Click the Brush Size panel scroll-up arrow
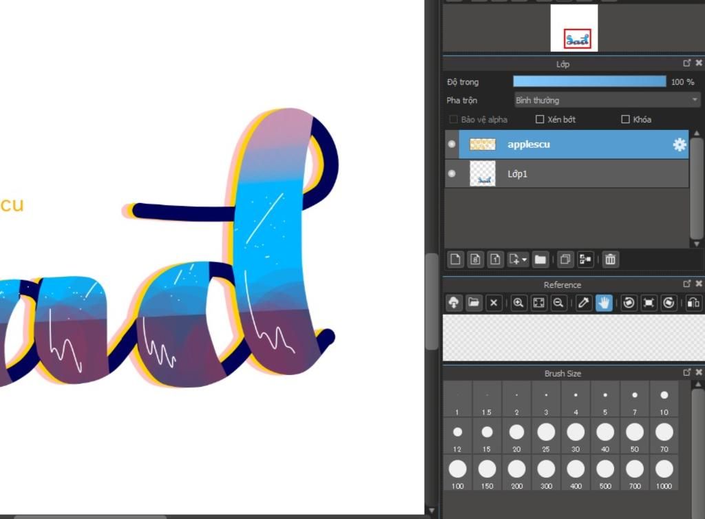Viewport: 705px width, 519px height. tap(697, 385)
